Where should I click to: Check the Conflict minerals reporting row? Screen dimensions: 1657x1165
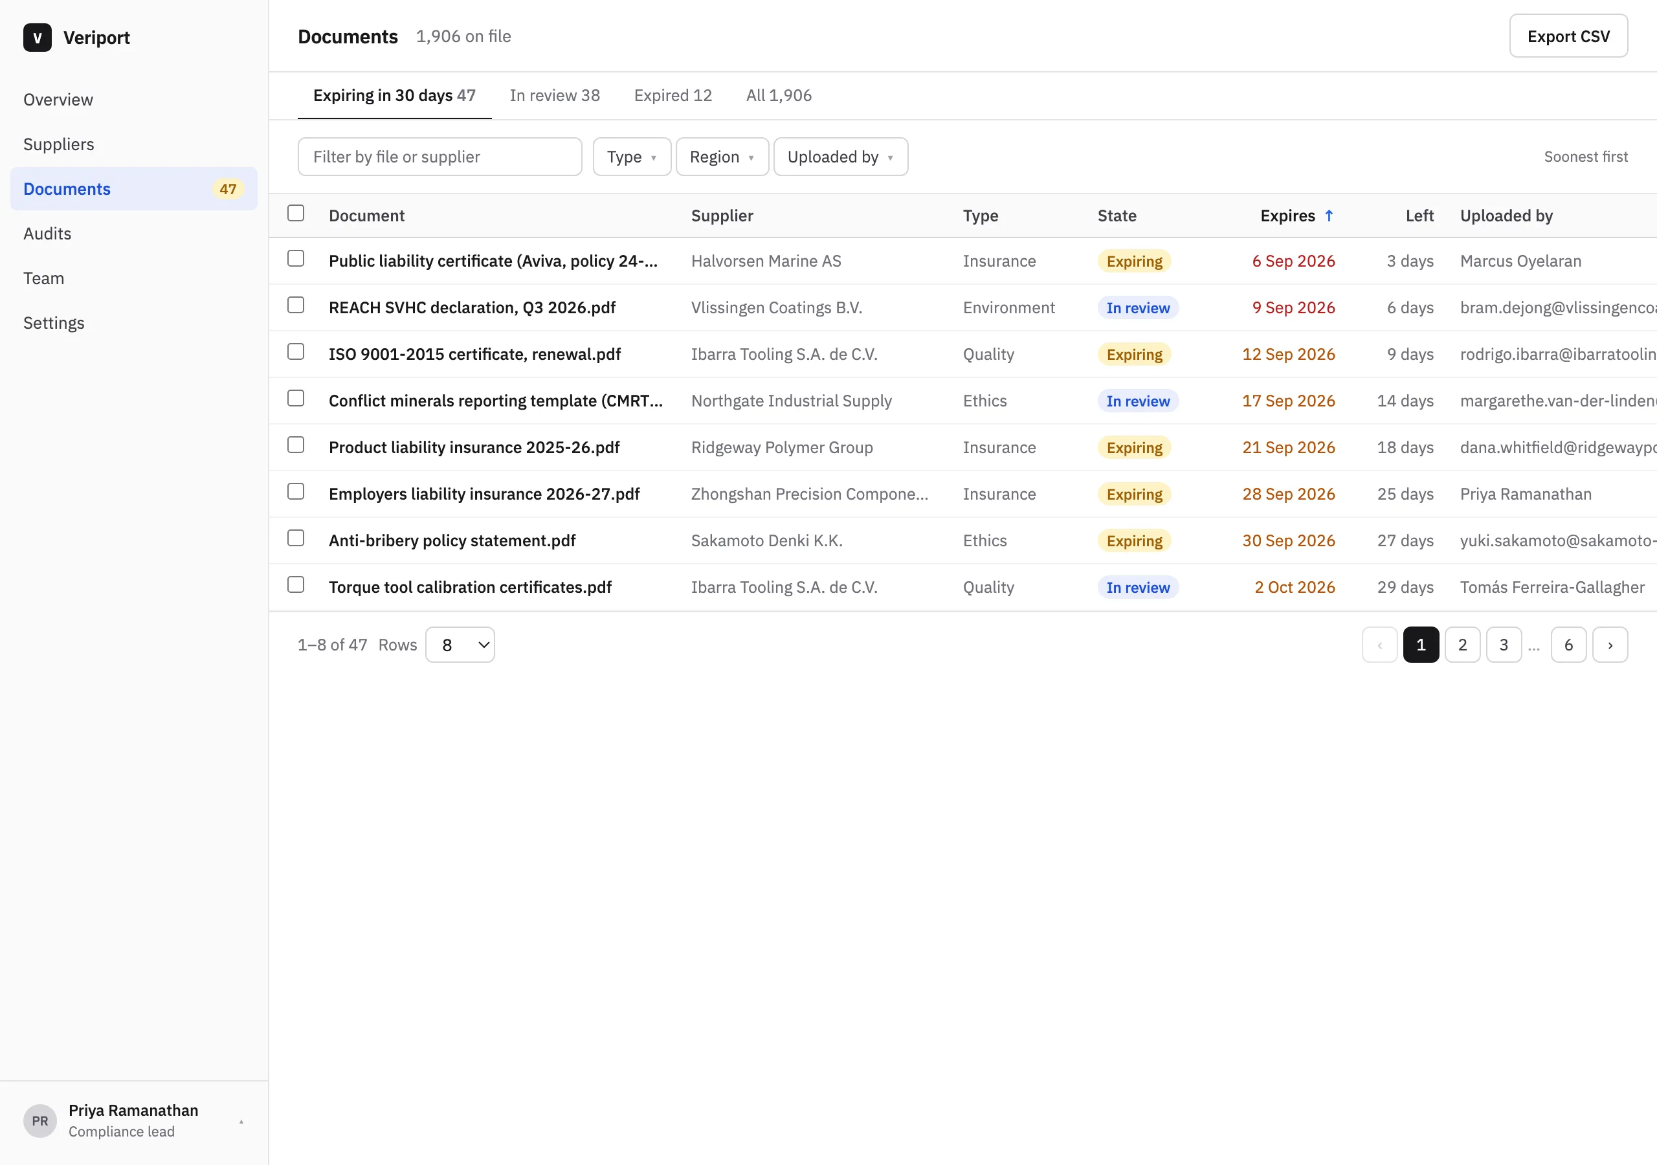click(x=296, y=399)
